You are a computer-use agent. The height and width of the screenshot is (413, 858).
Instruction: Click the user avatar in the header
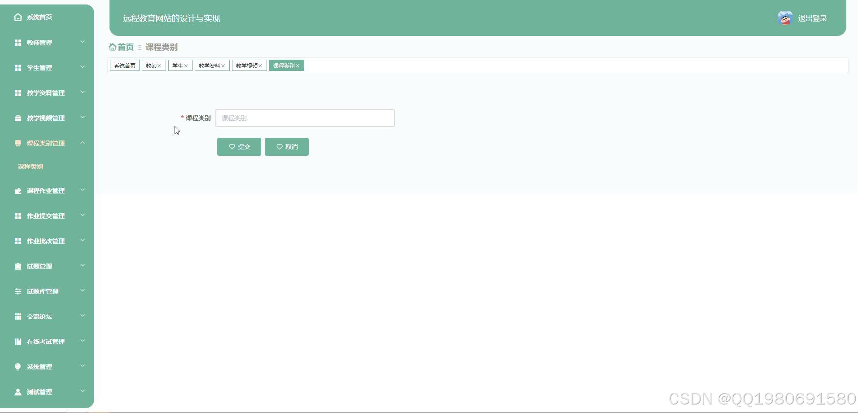(x=785, y=18)
